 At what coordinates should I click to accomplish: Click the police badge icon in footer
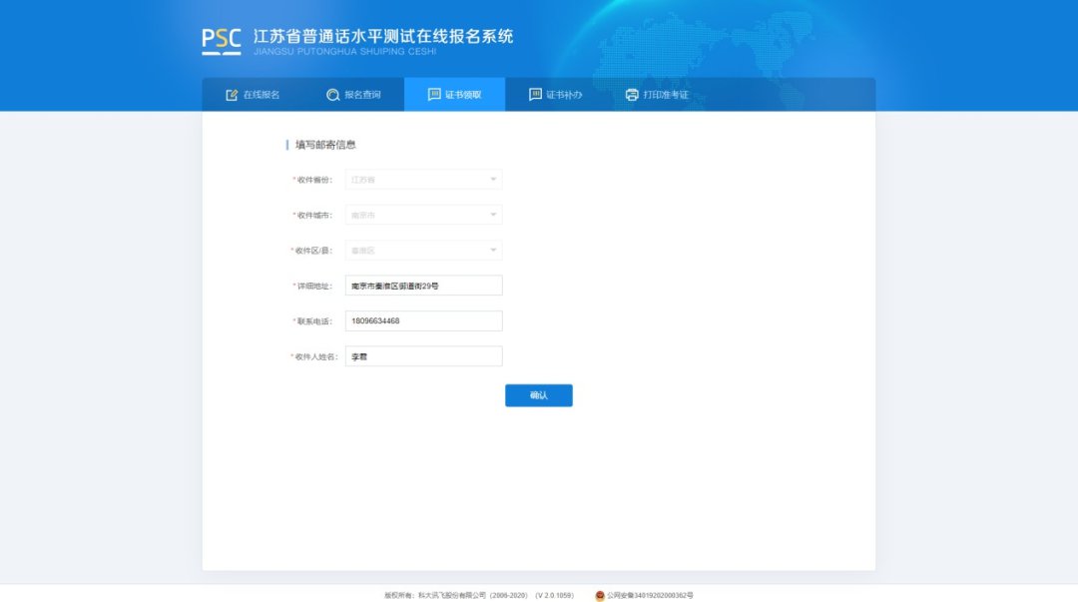pos(599,595)
